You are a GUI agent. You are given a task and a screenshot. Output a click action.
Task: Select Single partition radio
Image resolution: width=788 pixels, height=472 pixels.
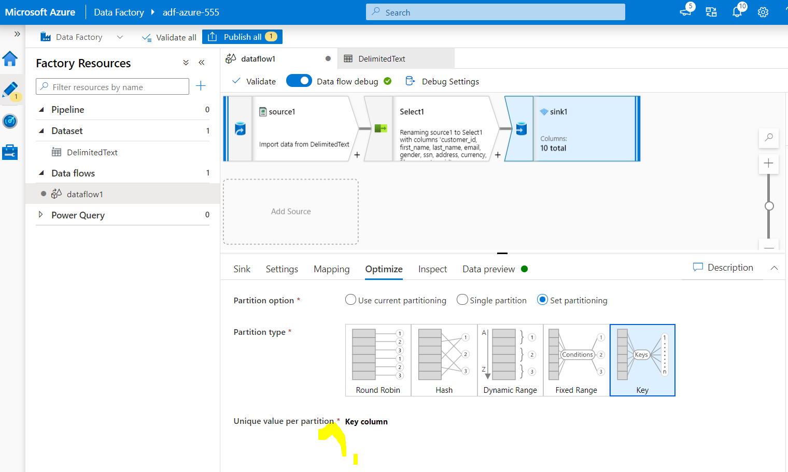coord(462,300)
